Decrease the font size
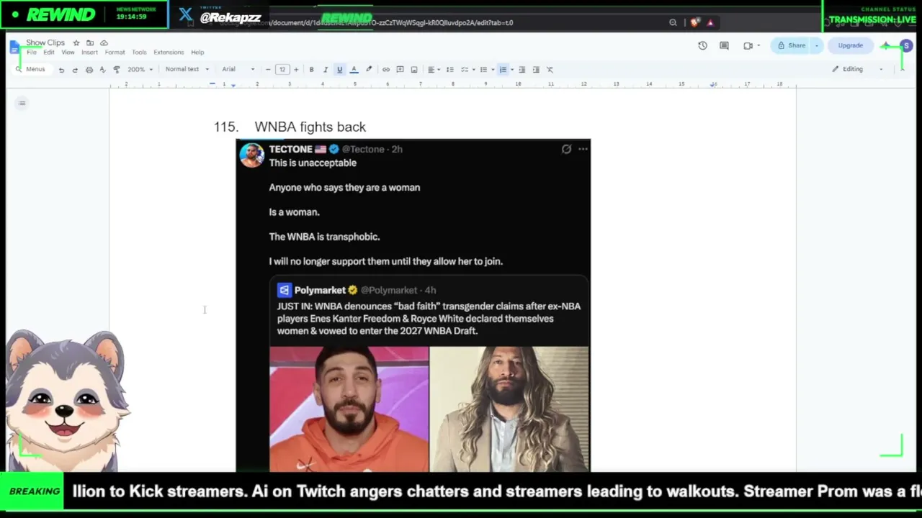The height and width of the screenshot is (518, 922). 268,70
